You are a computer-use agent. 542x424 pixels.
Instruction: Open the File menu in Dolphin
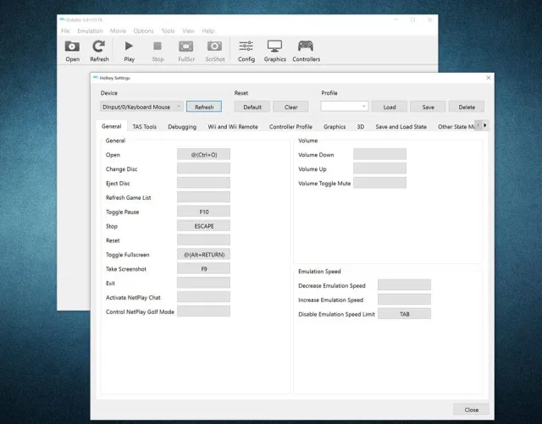click(x=65, y=30)
